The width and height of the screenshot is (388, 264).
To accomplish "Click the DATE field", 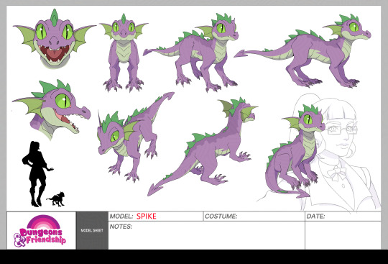I will tap(343, 217).
